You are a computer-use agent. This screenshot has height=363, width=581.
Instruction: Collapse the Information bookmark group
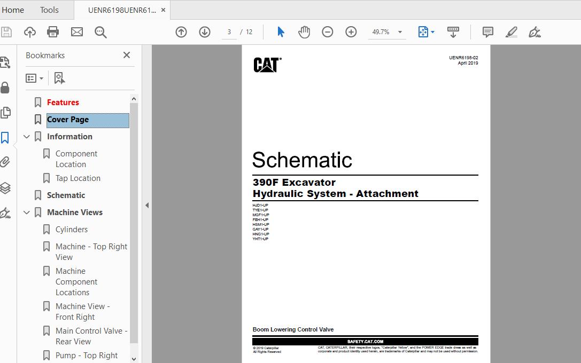(x=27, y=137)
